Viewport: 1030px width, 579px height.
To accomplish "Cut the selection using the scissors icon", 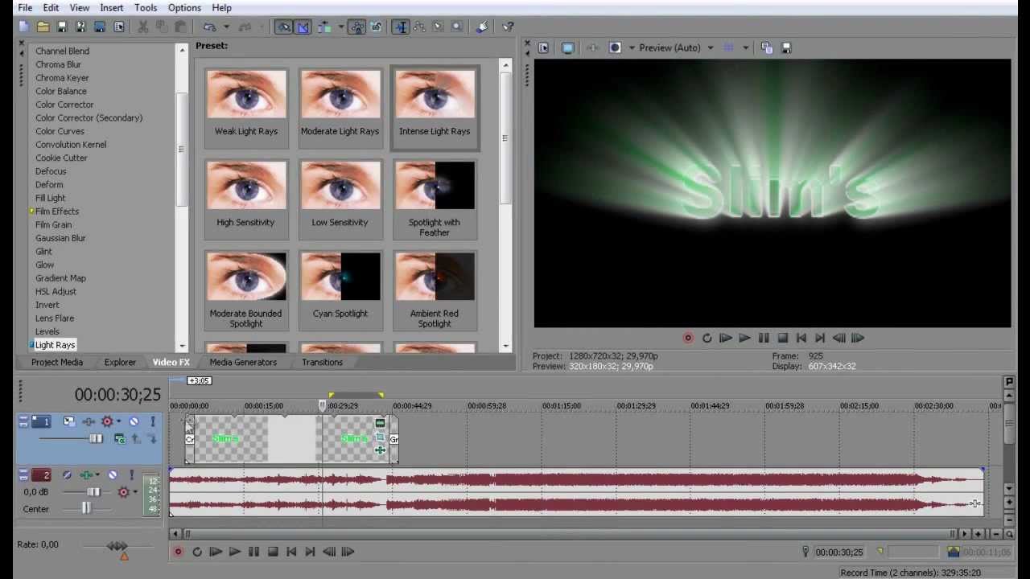I will tap(142, 27).
